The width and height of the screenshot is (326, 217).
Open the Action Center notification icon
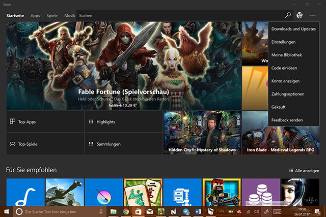click(317, 212)
